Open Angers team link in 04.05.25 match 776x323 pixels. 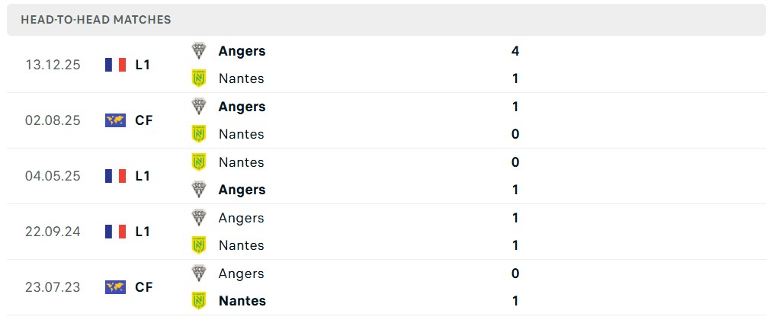(242, 190)
